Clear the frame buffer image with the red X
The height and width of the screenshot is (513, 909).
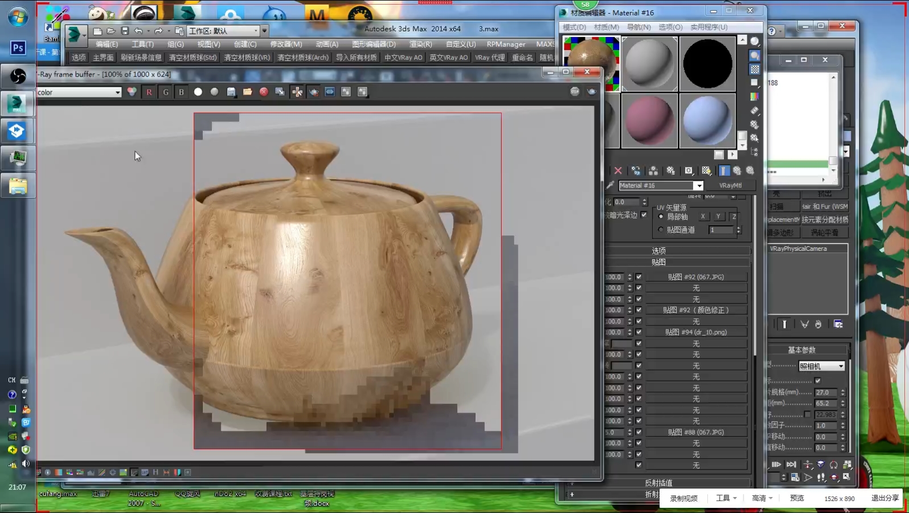pos(264,92)
